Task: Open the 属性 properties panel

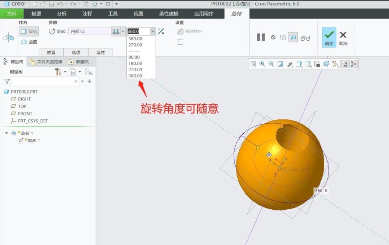Action: pos(101,52)
